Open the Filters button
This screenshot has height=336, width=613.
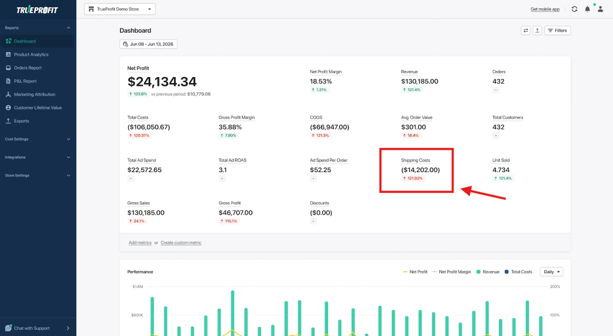(557, 31)
